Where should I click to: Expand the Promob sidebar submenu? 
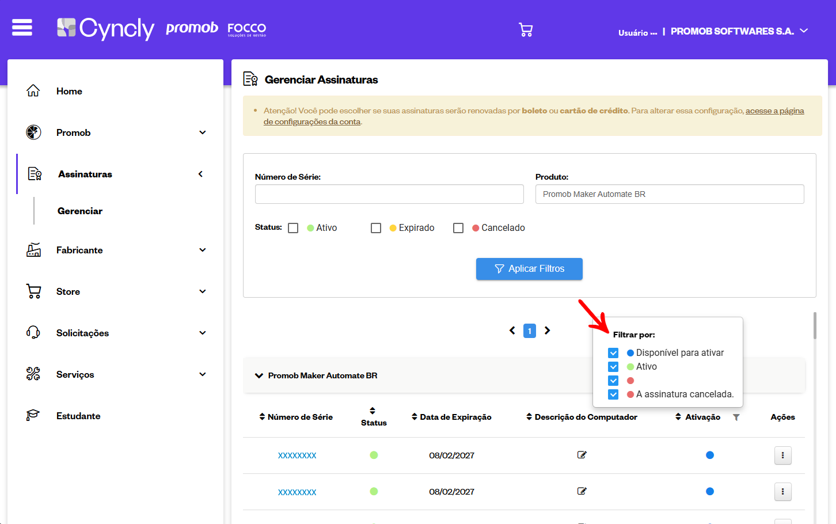pos(203,132)
